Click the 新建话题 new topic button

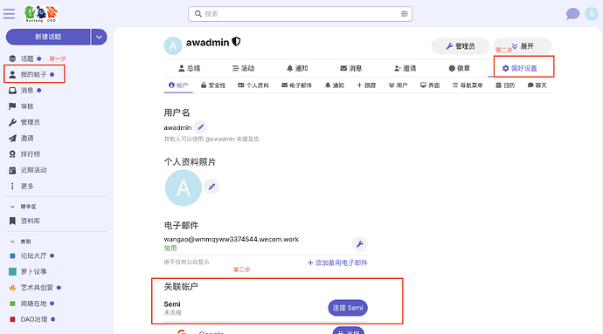point(48,37)
